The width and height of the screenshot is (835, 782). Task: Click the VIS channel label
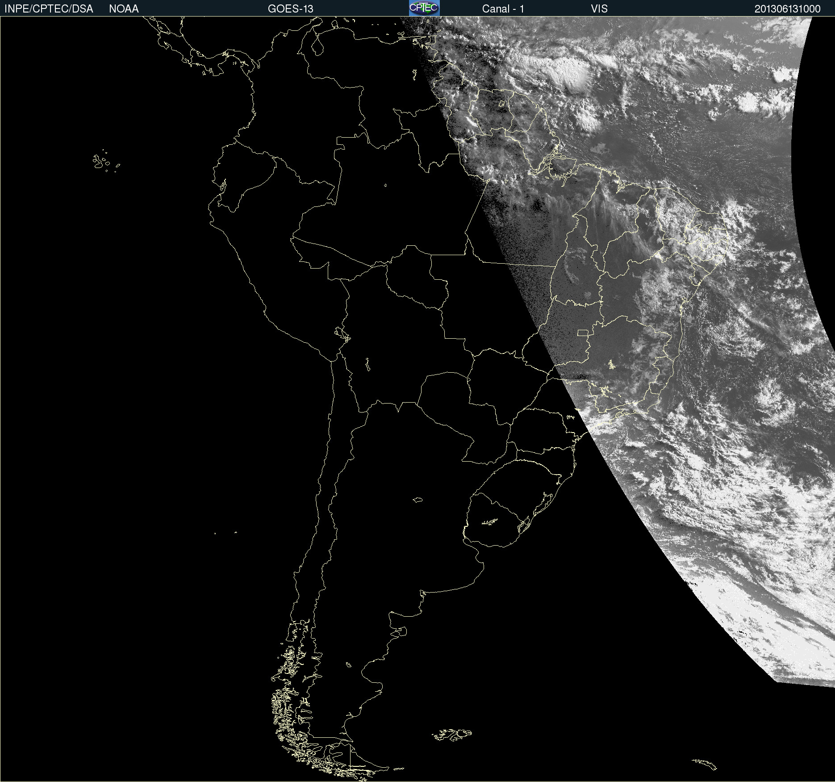coord(599,9)
